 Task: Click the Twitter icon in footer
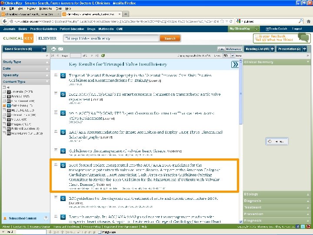tap(303, 226)
